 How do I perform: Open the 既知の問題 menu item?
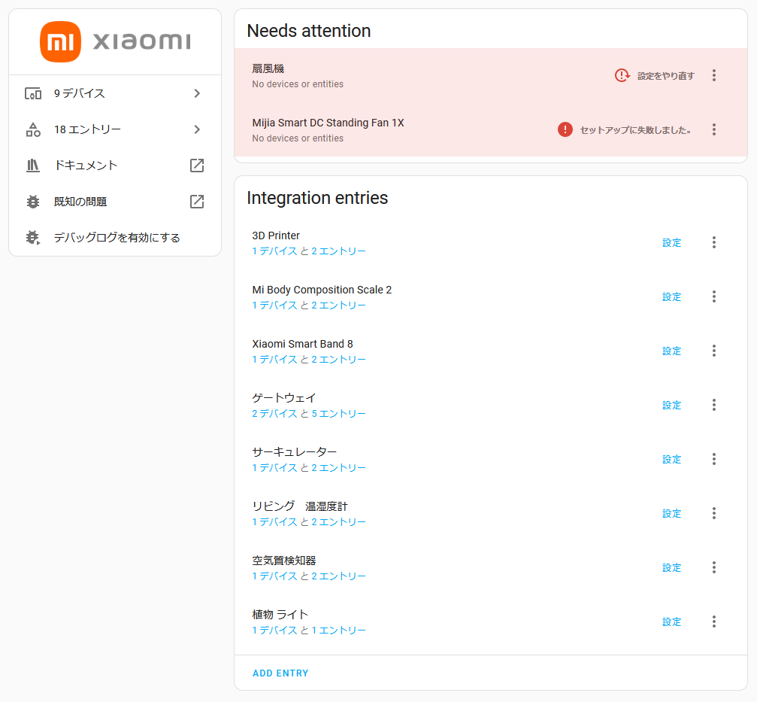coord(115,202)
